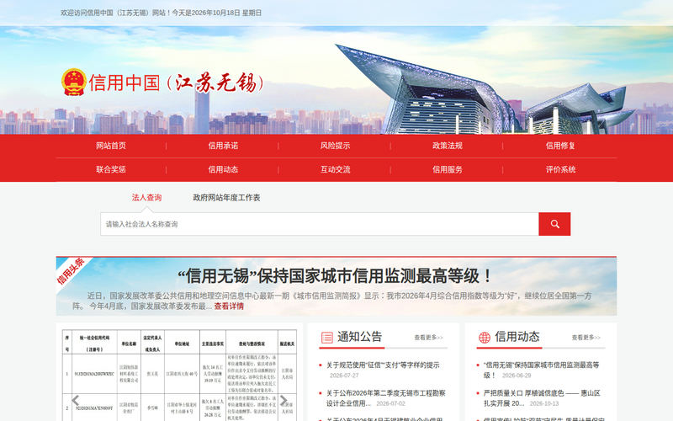Click the national emblem logo

pos(74,82)
